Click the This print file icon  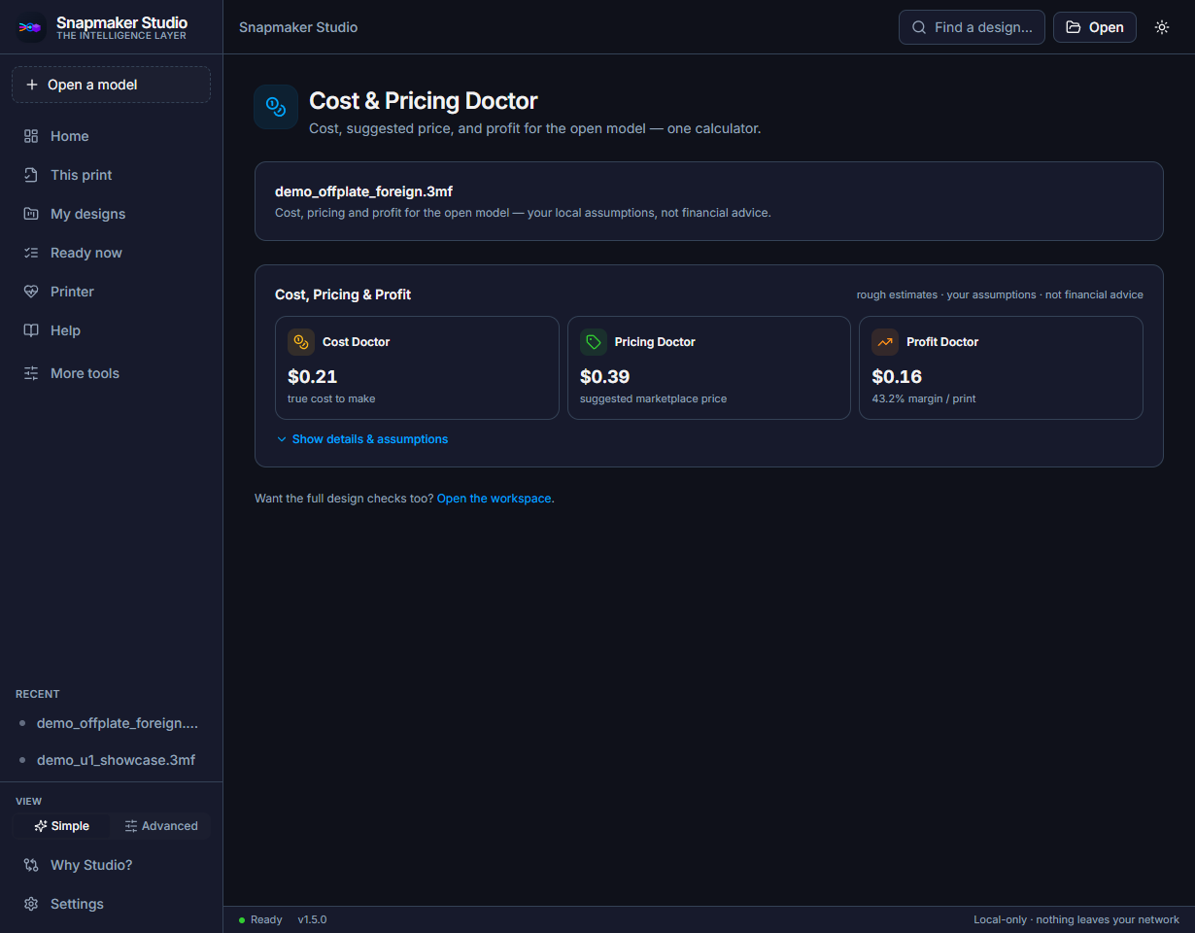[x=31, y=175]
